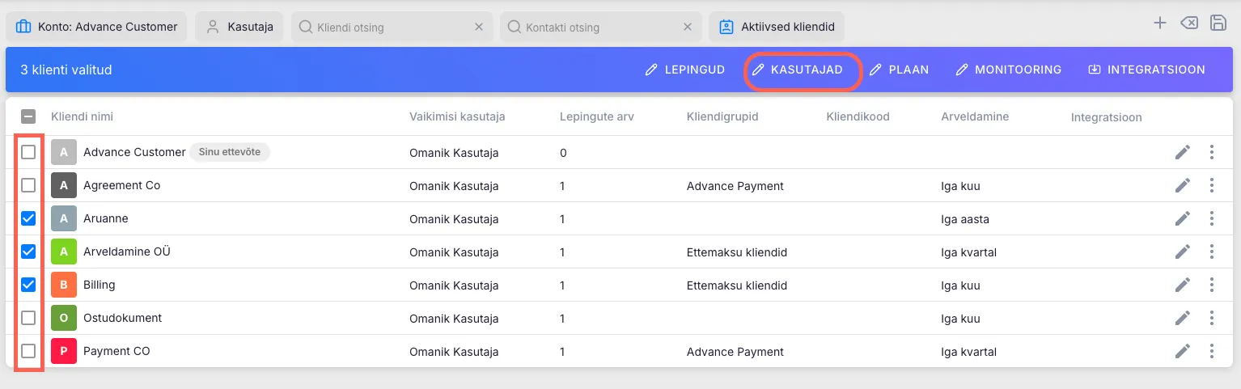This screenshot has height=389, width=1241.
Task: Select the Ostudokument checkbox
Action: 28,318
